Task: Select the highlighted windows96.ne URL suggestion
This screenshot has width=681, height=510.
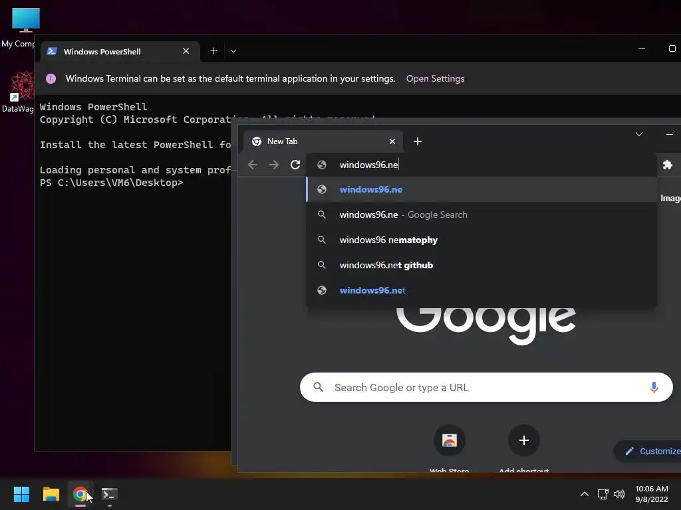Action: click(481, 189)
